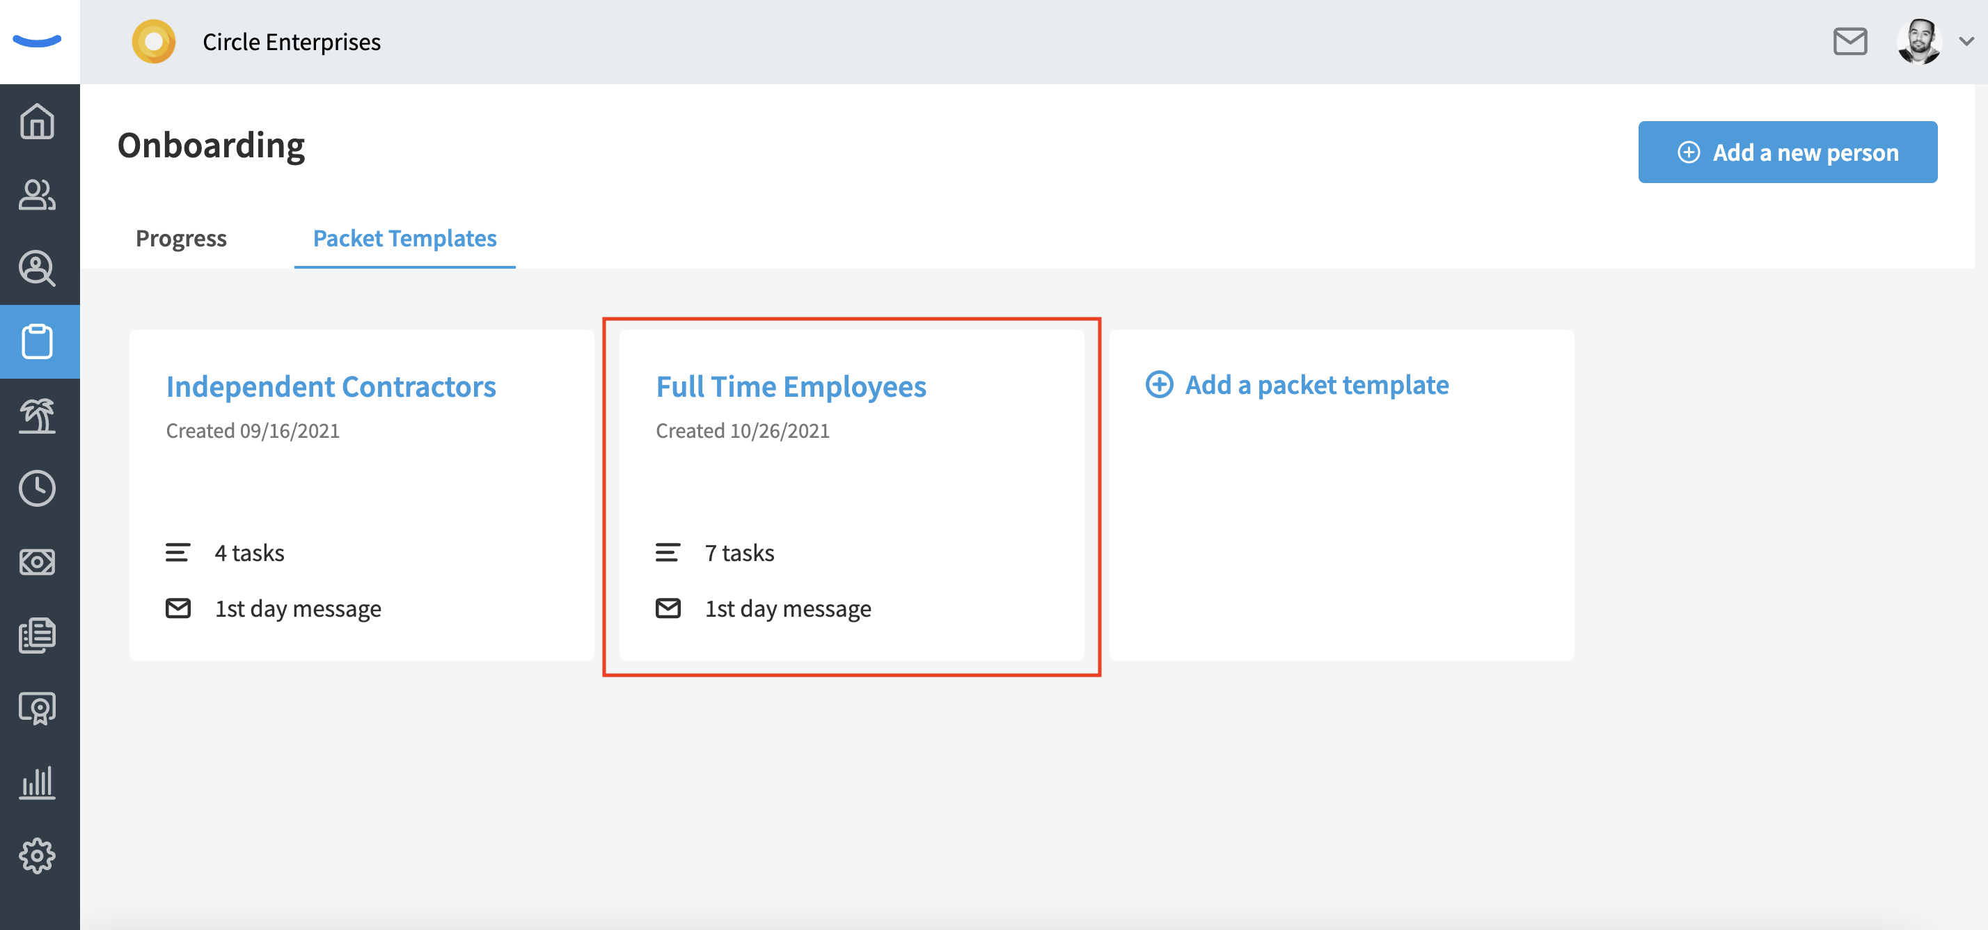
Task: Open the time off palm tree icon
Action: click(37, 415)
